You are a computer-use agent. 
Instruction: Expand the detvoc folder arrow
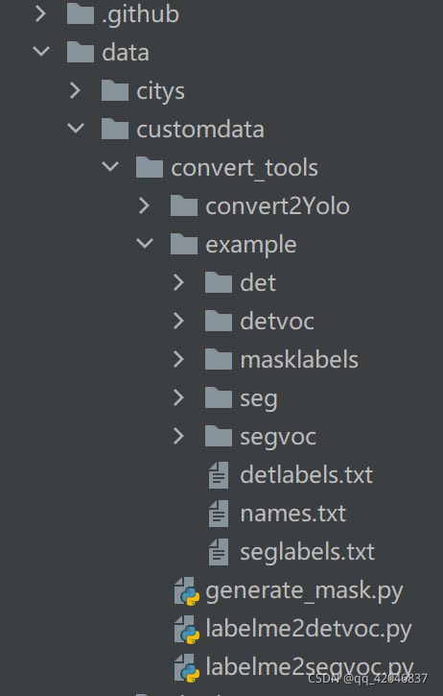(178, 321)
